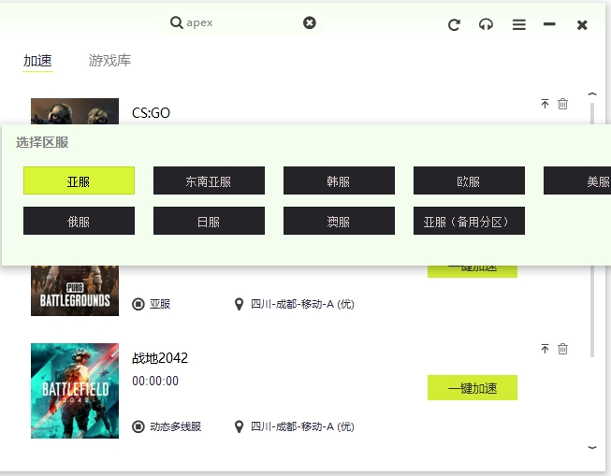Minimize the accelerator window
The image size is (611, 476).
(549, 24)
